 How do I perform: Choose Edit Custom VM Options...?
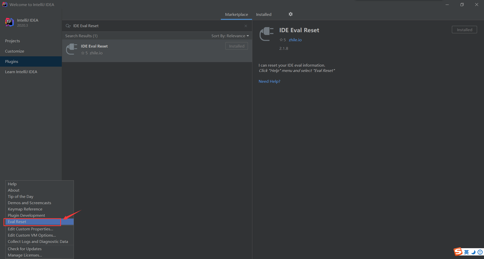coord(40,235)
